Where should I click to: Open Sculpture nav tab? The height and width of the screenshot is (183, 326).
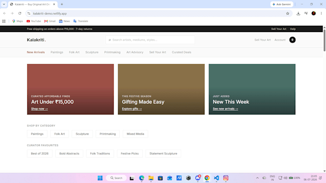(x=92, y=52)
